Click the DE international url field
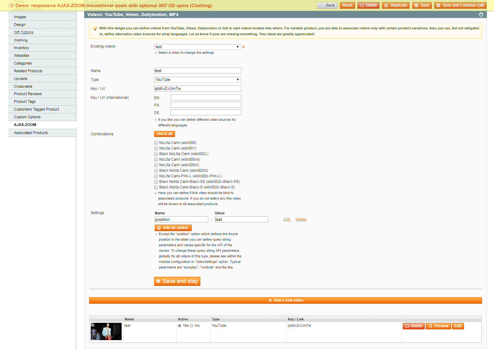 pyautogui.click(x=206, y=112)
